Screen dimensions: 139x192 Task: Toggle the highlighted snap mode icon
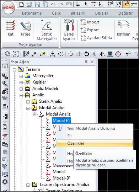click(x=126, y=4)
